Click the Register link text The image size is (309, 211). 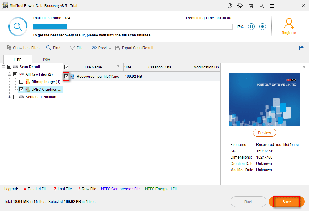point(289,33)
